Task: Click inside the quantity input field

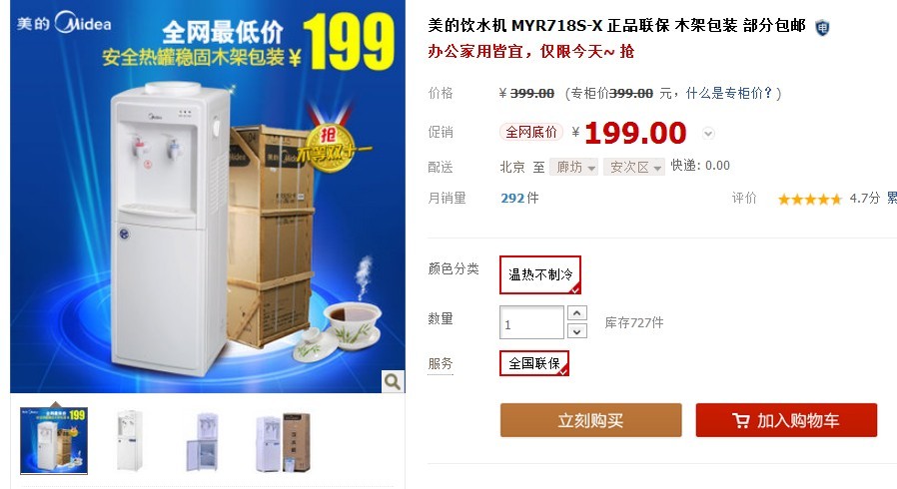Action: click(532, 322)
